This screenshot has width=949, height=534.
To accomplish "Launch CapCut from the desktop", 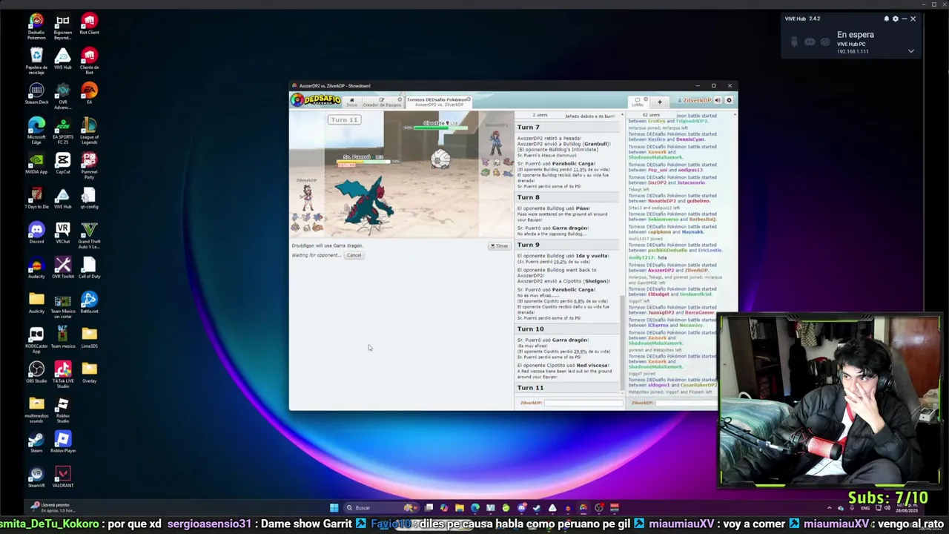I will 63,163.
